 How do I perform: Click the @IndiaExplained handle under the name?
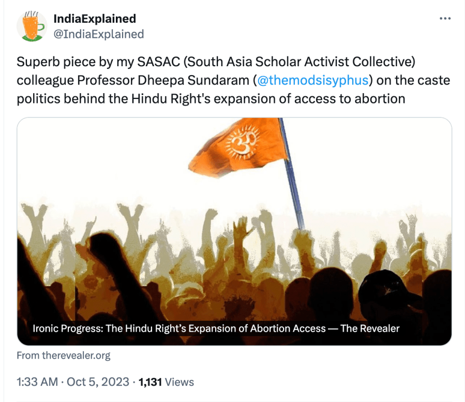pyautogui.click(x=98, y=34)
